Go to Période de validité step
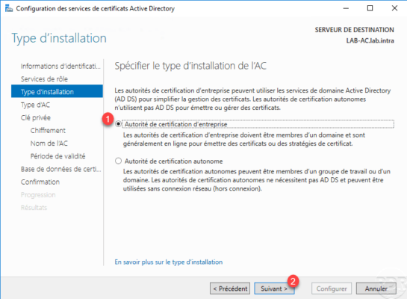 (x=58, y=156)
